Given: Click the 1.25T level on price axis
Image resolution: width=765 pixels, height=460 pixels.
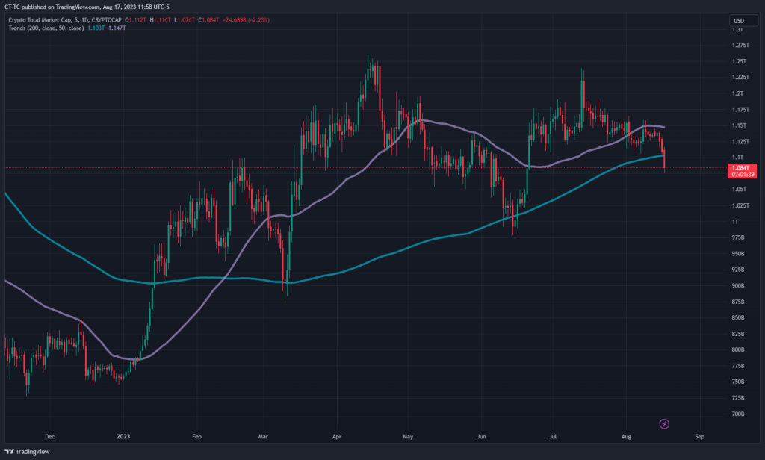Looking at the screenshot, I should (738, 61).
